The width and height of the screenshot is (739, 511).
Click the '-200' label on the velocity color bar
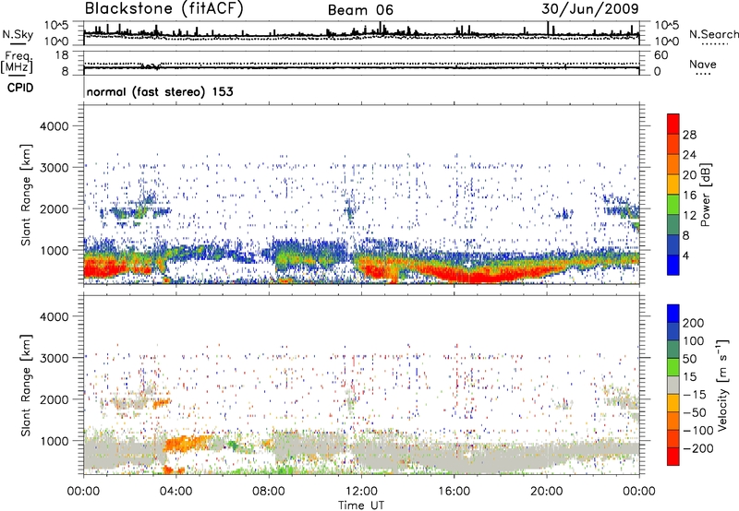point(697,448)
